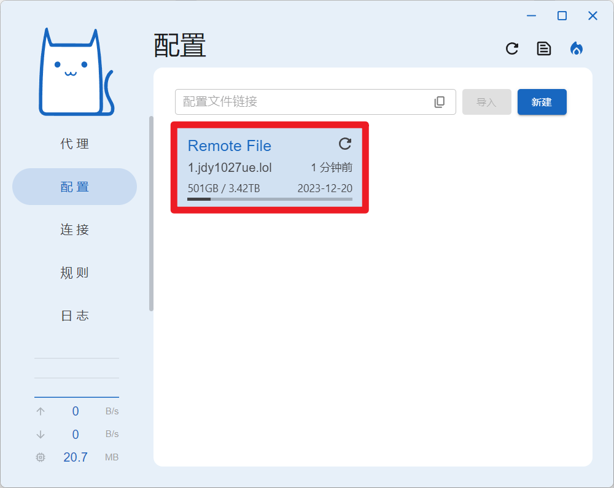
Task: Click the data usage progress bar
Action: tap(270, 199)
